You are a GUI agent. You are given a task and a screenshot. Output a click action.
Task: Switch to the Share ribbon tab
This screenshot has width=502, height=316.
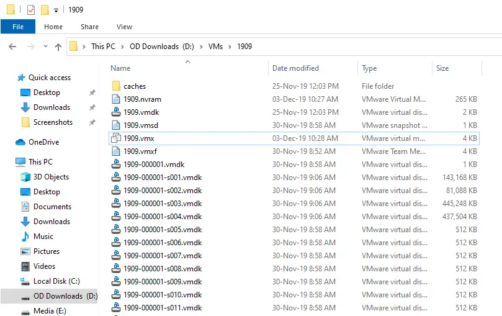89,27
